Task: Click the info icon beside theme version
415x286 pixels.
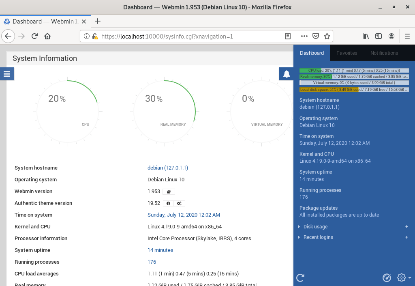Action: (x=168, y=203)
